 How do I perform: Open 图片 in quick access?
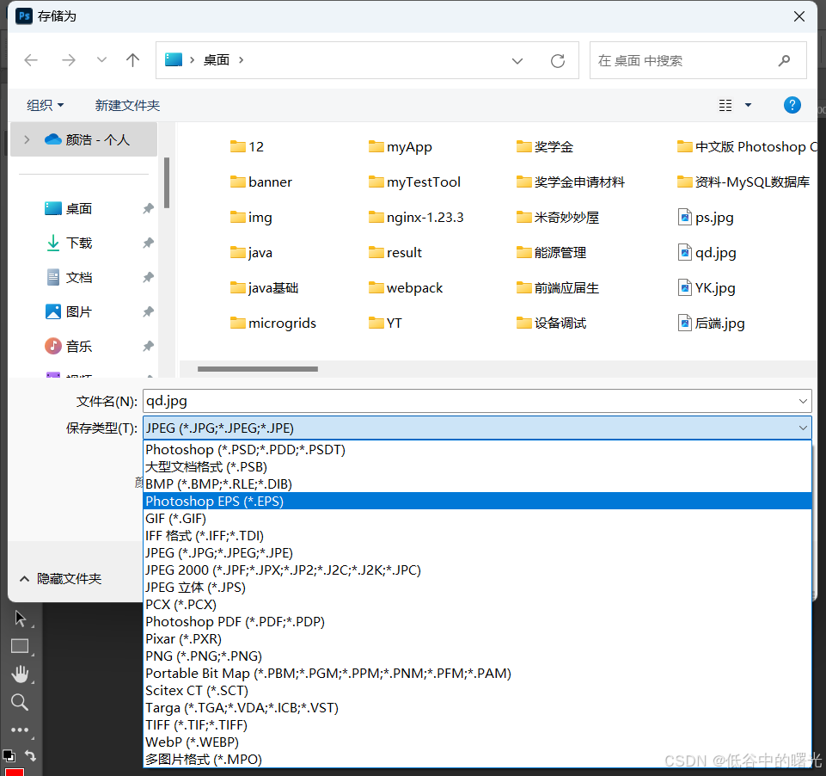[x=69, y=312]
